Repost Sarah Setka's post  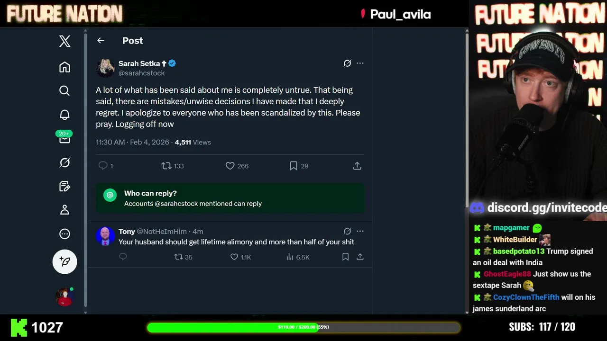point(166,166)
